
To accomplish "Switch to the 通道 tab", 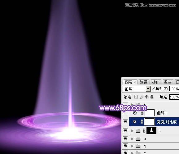I will point(168,82).
